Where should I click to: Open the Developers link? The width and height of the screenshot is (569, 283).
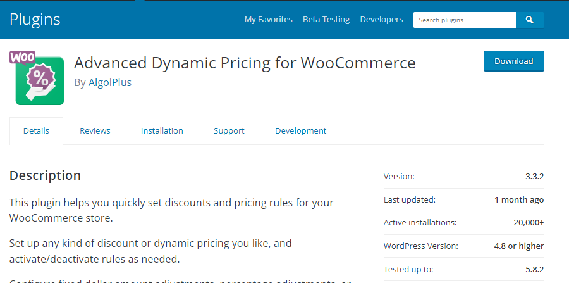point(381,19)
